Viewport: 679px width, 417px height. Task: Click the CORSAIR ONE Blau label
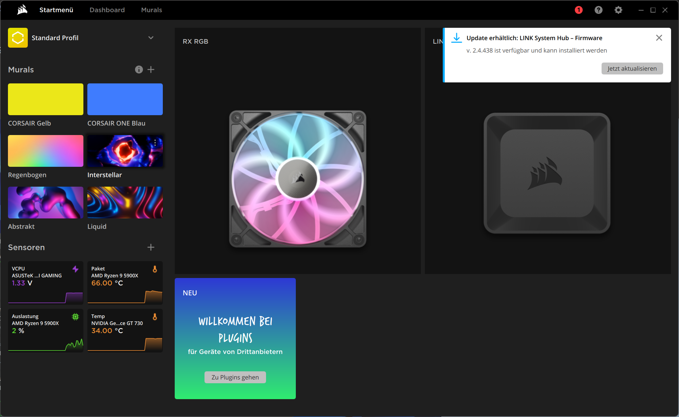point(116,123)
